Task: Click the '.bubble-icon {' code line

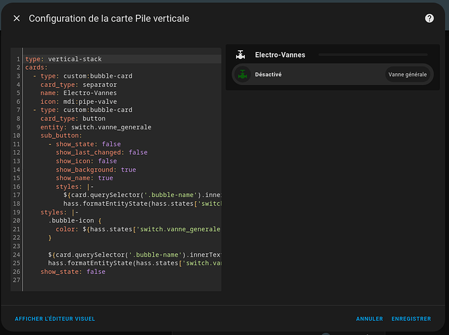Action: 75,220
